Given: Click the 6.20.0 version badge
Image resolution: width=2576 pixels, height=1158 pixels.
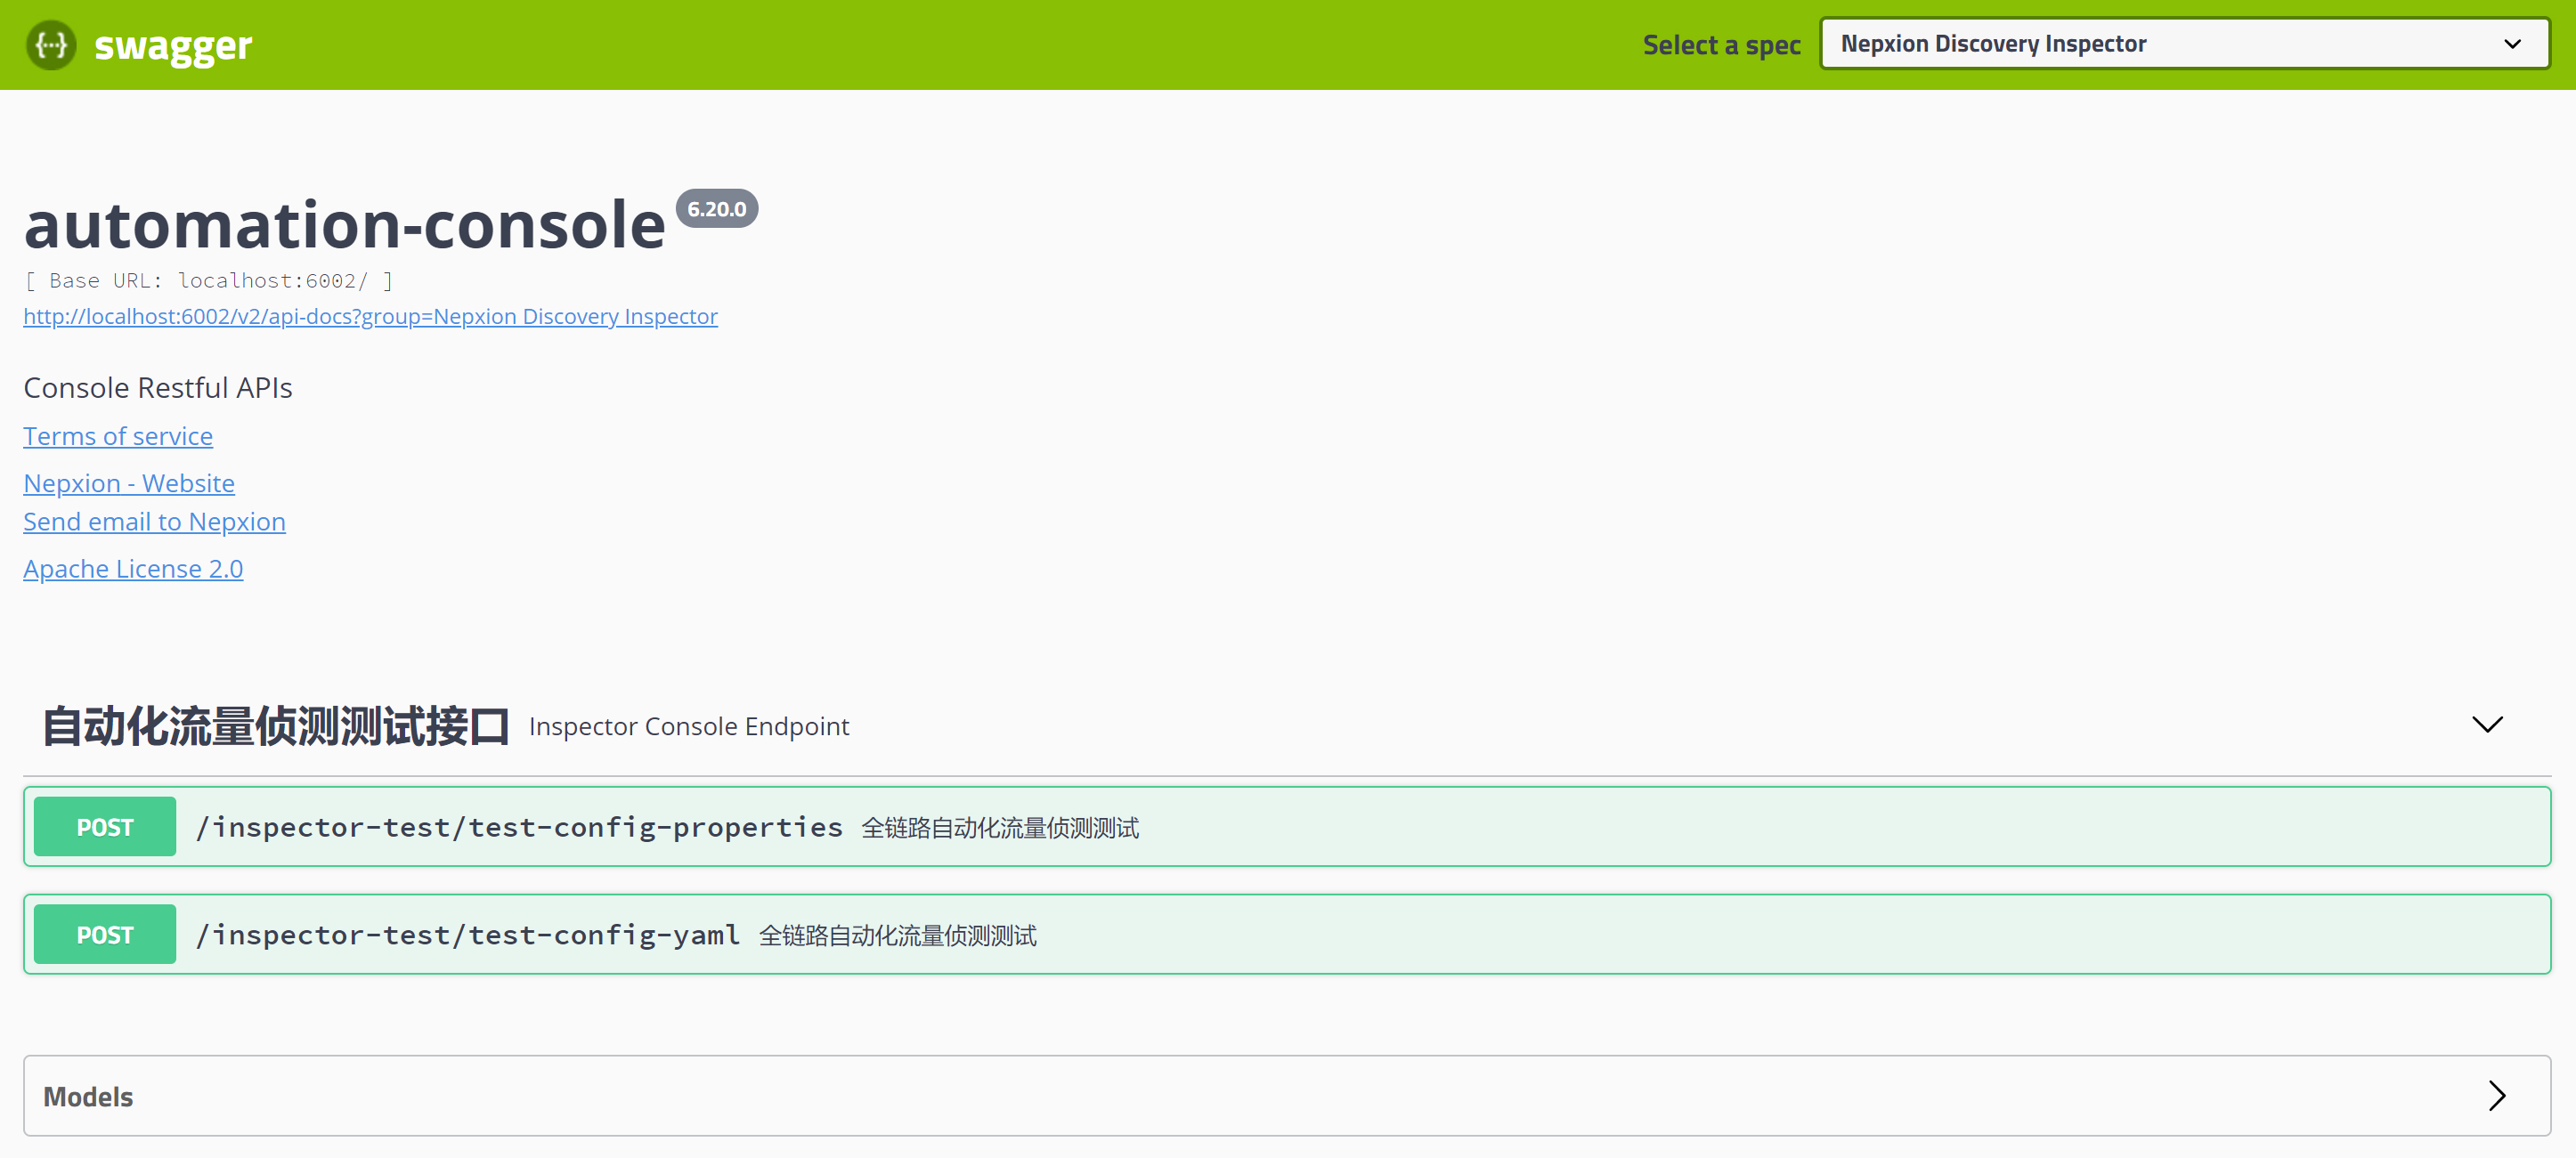Looking at the screenshot, I should pyautogui.click(x=717, y=209).
